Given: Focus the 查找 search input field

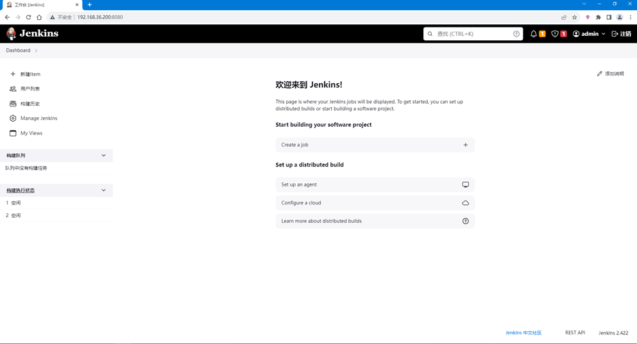Looking at the screenshot, I should coord(473,34).
